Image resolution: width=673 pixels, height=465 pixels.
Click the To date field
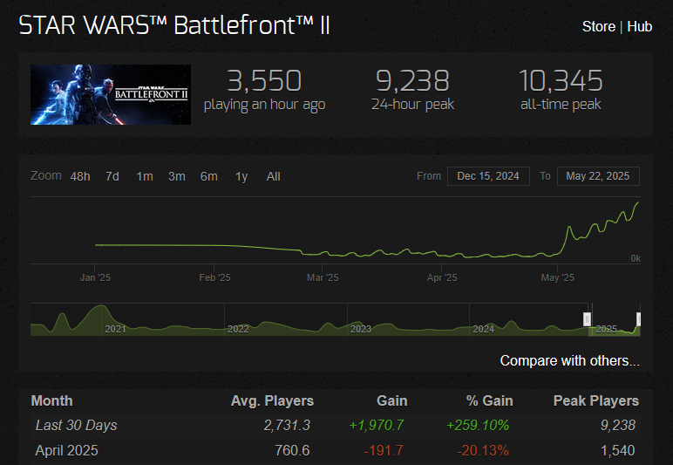pyautogui.click(x=598, y=176)
